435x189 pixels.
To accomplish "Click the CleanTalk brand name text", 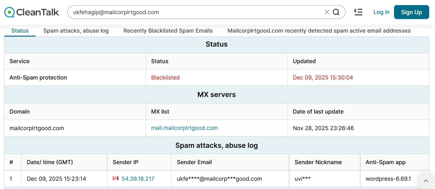I will tap(37, 12).
